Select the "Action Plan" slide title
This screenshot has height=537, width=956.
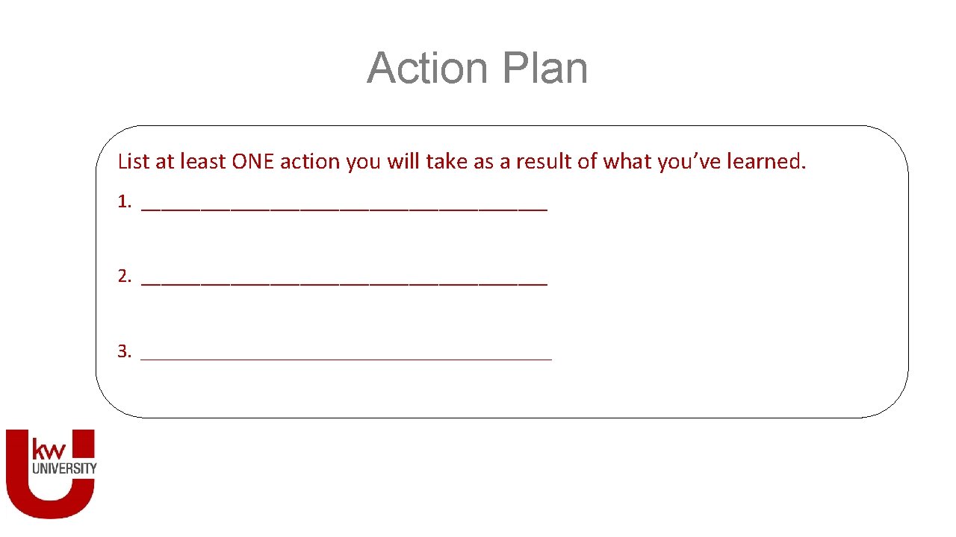477,68
